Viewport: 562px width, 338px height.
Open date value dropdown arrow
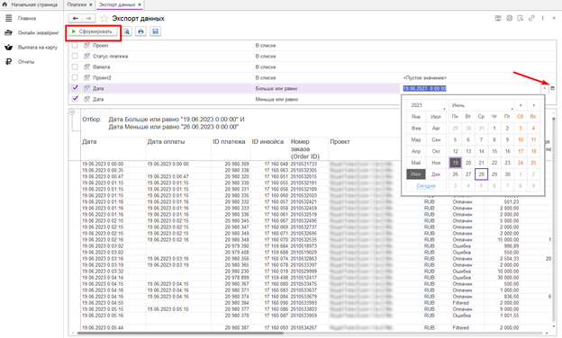click(x=544, y=88)
